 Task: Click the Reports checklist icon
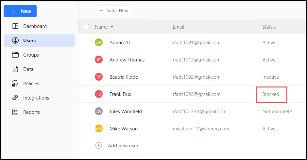[x=15, y=112]
